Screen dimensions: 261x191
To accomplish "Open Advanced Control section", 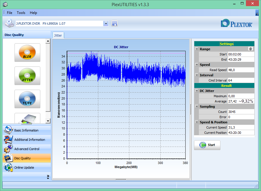I will point(27,149).
